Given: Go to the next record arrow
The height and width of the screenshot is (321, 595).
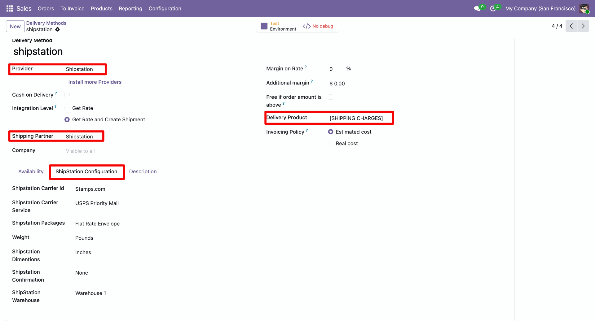Looking at the screenshot, I should (583, 26).
